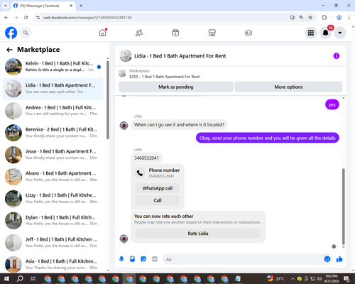Bookmark this page star
Screen dimensions: 355x284
click(310, 18)
